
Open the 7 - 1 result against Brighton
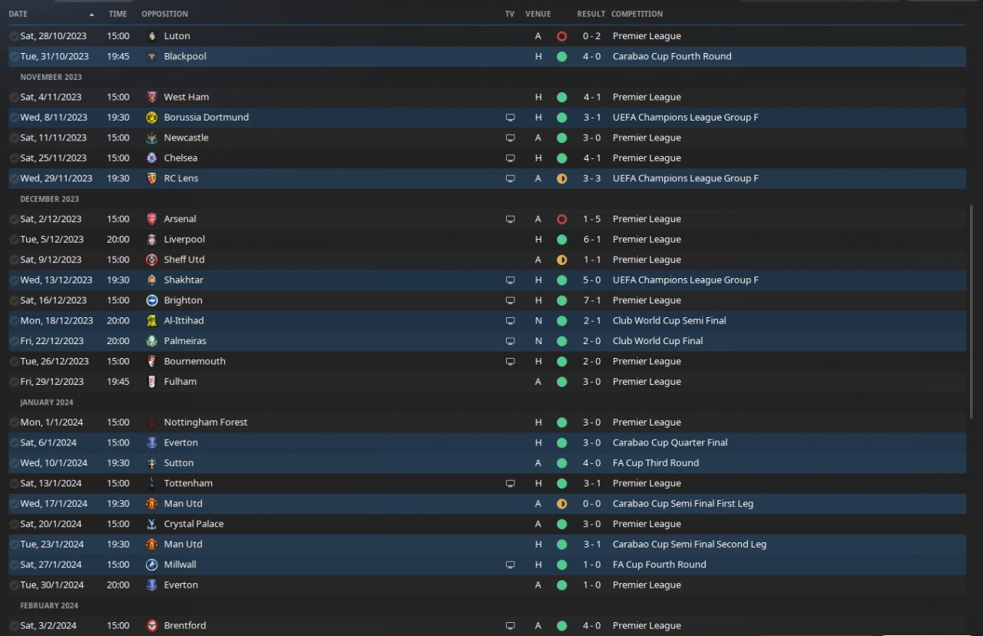click(591, 300)
